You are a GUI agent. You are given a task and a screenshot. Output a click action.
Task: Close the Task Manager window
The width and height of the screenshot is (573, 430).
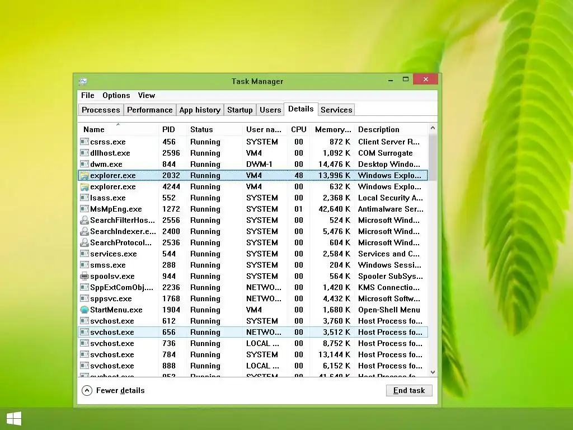[x=425, y=79]
